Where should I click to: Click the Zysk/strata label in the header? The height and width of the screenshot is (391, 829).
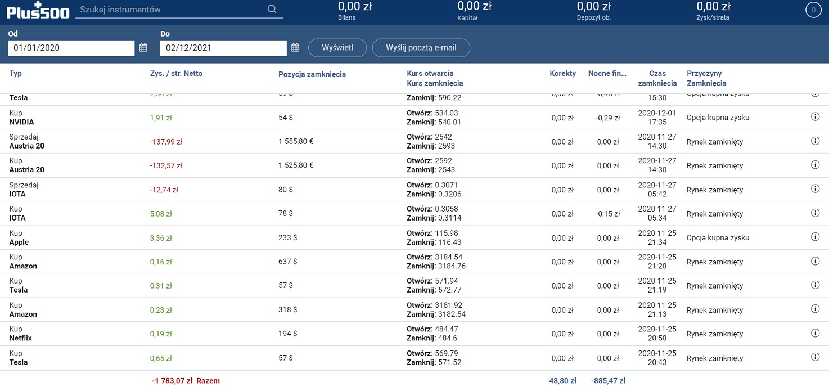pos(713,18)
